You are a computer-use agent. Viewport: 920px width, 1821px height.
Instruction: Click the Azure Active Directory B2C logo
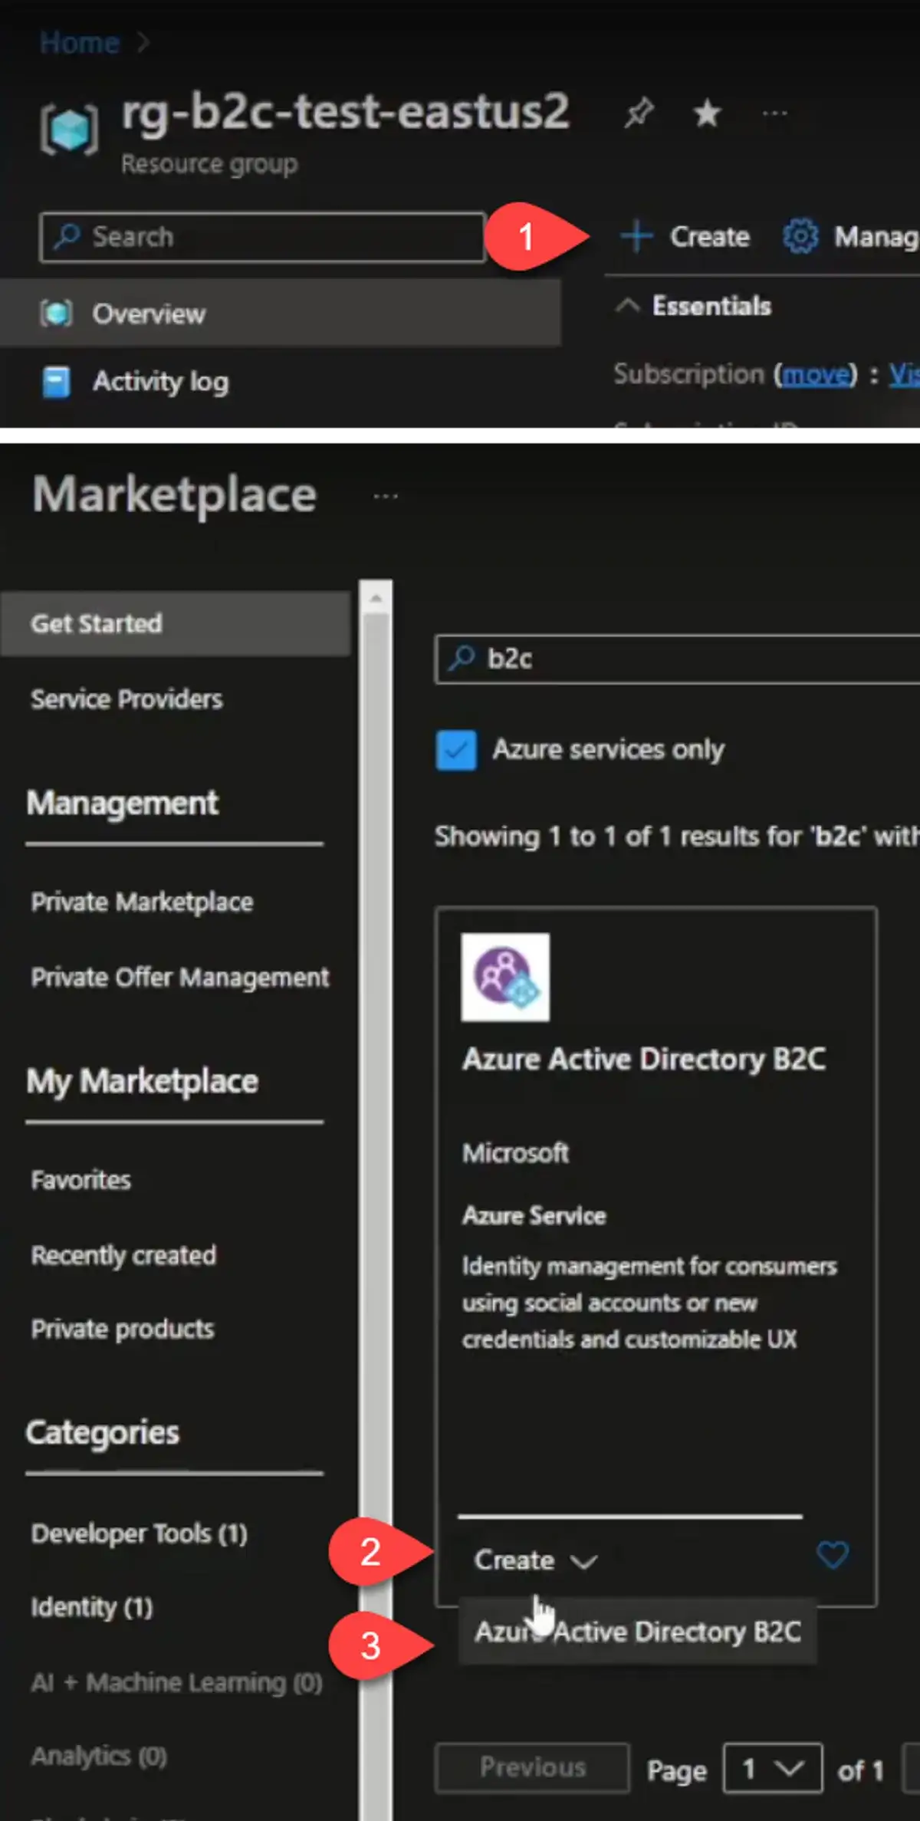click(x=505, y=977)
